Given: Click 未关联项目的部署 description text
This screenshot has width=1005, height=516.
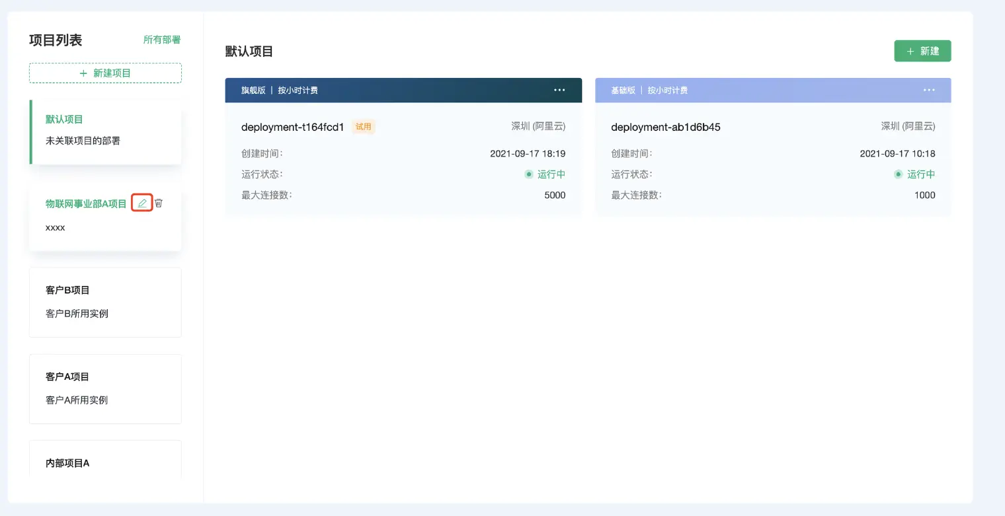Looking at the screenshot, I should pos(83,141).
